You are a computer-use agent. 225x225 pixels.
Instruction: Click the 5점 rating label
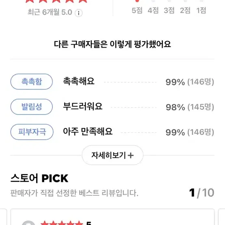click(x=137, y=11)
